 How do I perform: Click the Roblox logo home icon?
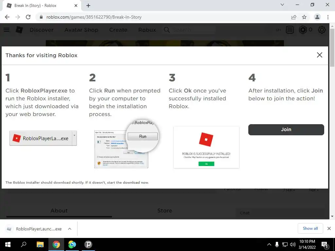click(x=19, y=30)
